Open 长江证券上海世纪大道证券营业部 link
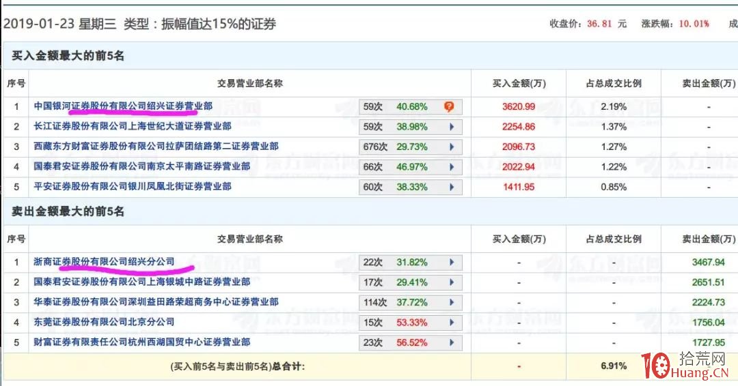738x386 pixels. point(133,126)
